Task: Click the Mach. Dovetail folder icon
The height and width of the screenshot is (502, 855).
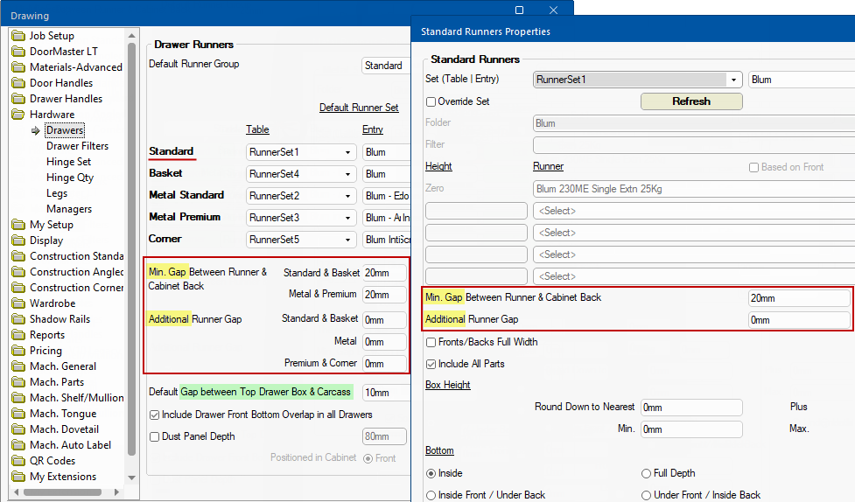Action: pos(18,429)
